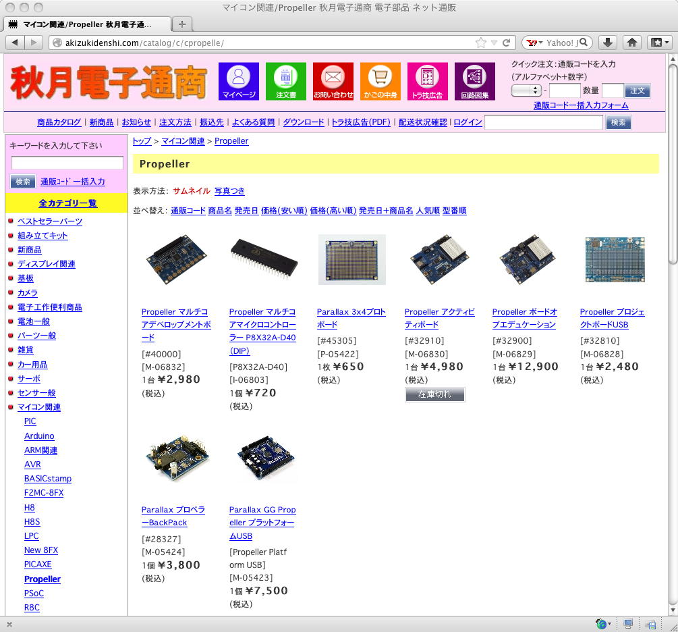Open ログイン in navigation bar
This screenshot has width=678, height=632.
point(468,122)
